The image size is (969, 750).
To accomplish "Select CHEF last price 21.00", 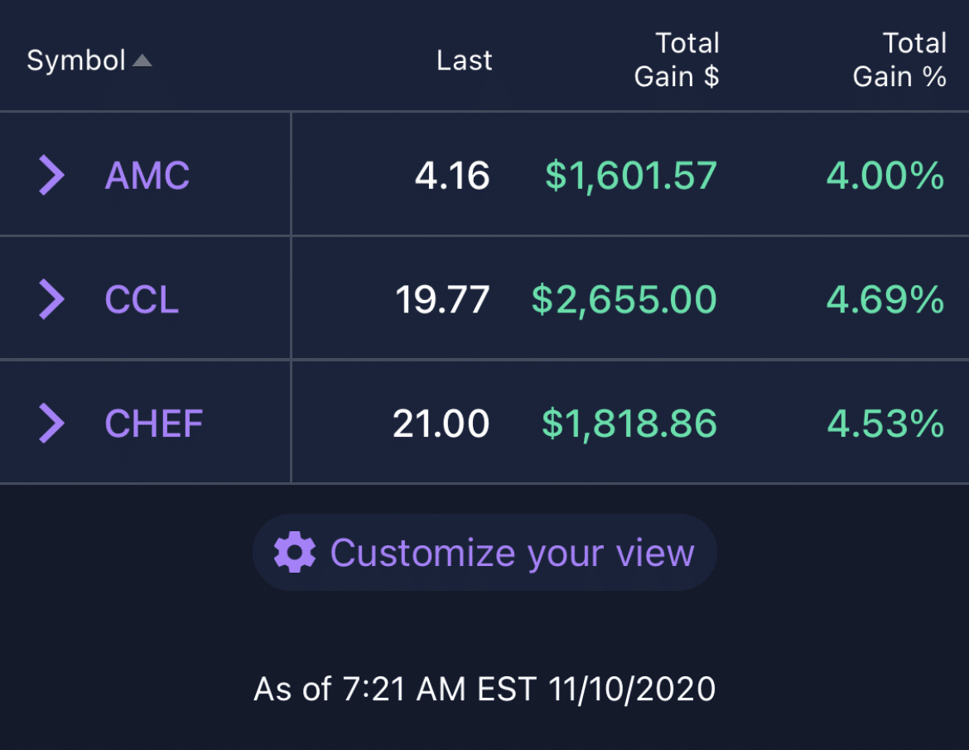I will 441,423.
